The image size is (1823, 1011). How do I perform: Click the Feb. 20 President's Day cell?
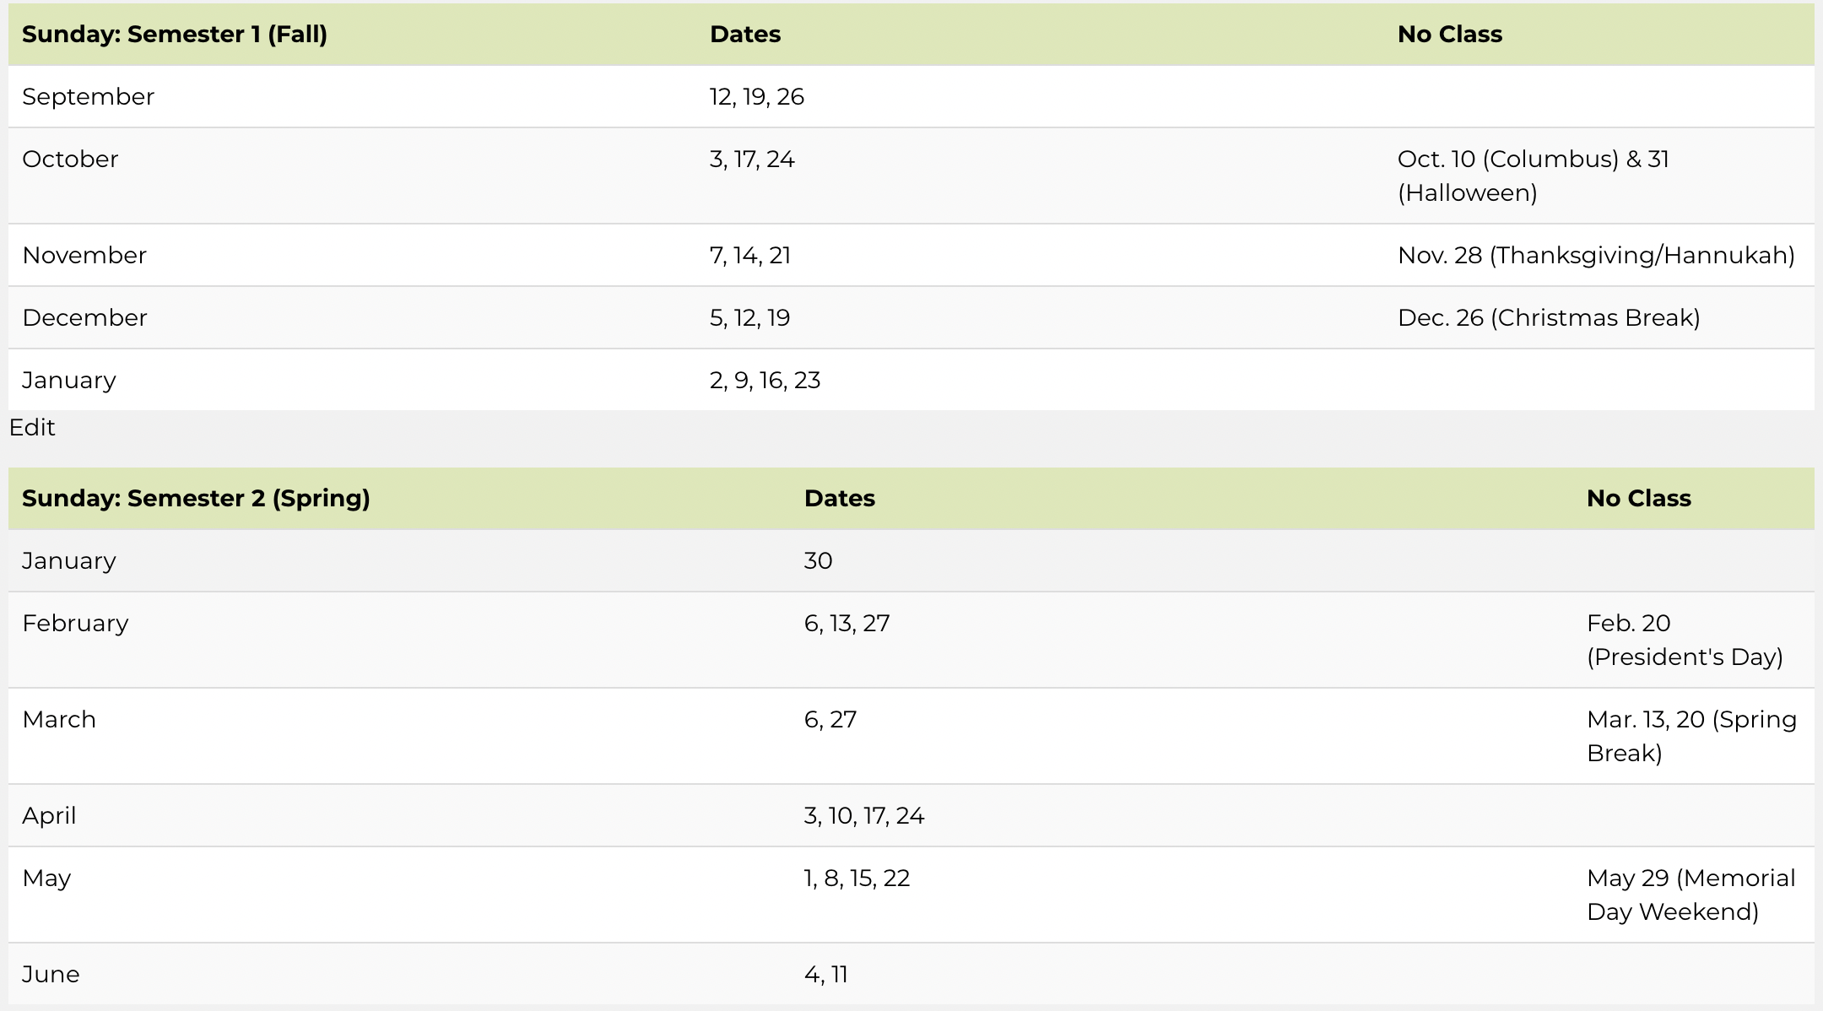(x=1685, y=641)
